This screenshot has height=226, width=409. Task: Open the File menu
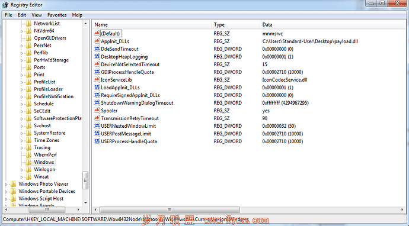pyautogui.click(x=9, y=15)
